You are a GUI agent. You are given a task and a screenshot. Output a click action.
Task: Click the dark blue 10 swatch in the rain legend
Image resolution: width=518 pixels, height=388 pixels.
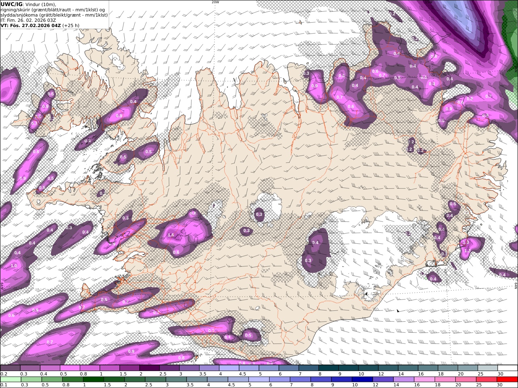point(362,380)
